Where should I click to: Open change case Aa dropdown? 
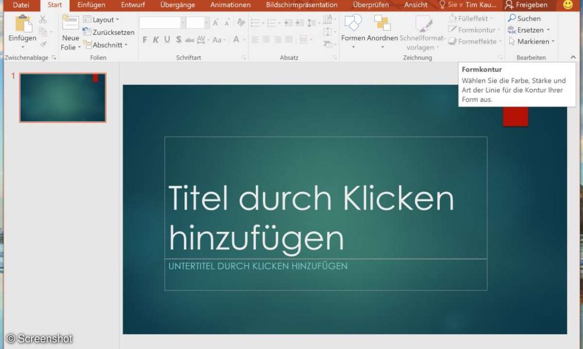[219, 40]
